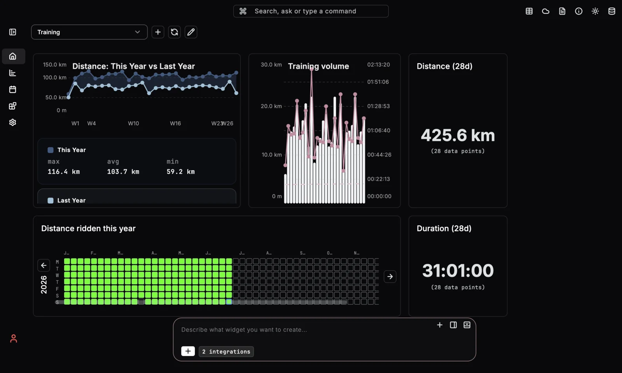Add an integration with white plus button

tap(188, 351)
